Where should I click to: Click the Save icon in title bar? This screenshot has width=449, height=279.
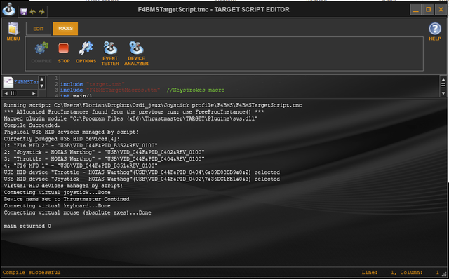click(x=23, y=11)
